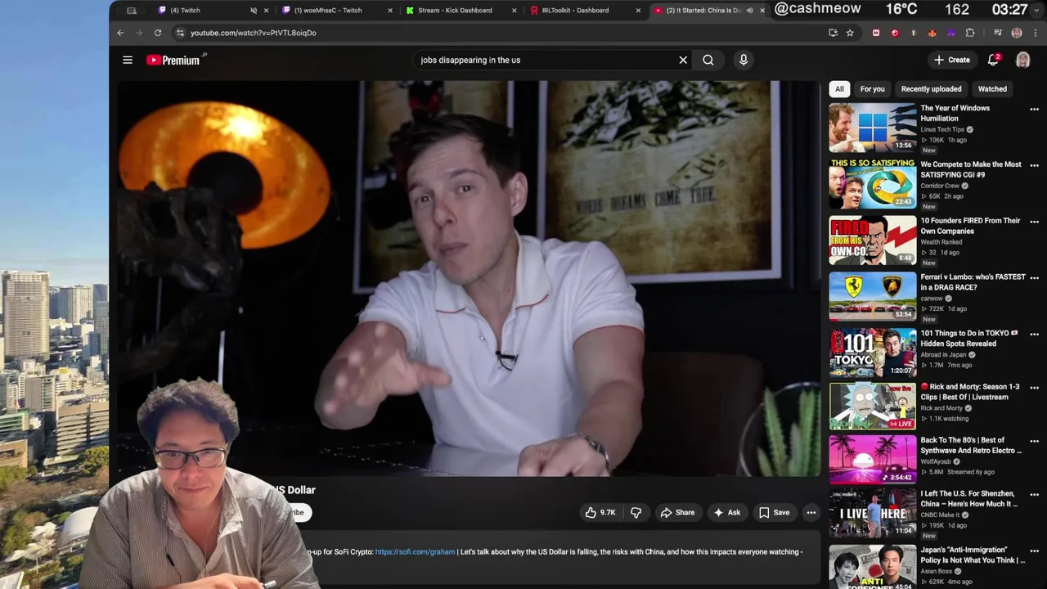Select the Recently uploaded filter chip
The height and width of the screenshot is (589, 1047).
click(x=931, y=89)
